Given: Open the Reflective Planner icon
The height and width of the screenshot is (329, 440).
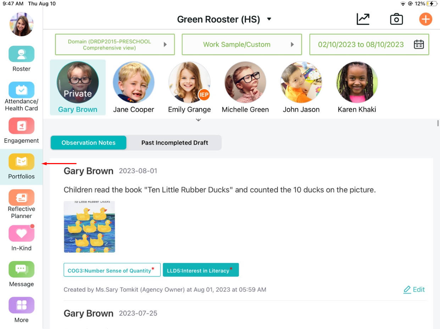Looking at the screenshot, I should click(x=21, y=197).
